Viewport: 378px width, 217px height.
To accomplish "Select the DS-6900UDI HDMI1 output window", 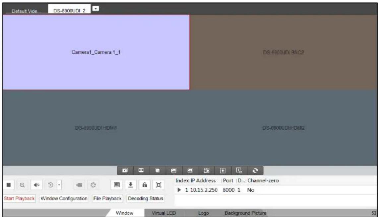I will tap(96, 128).
